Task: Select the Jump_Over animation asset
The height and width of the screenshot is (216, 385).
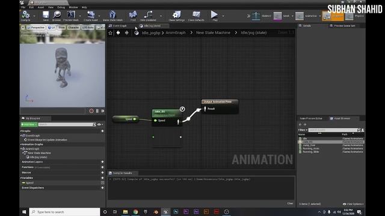Action: pyautogui.click(x=331, y=145)
